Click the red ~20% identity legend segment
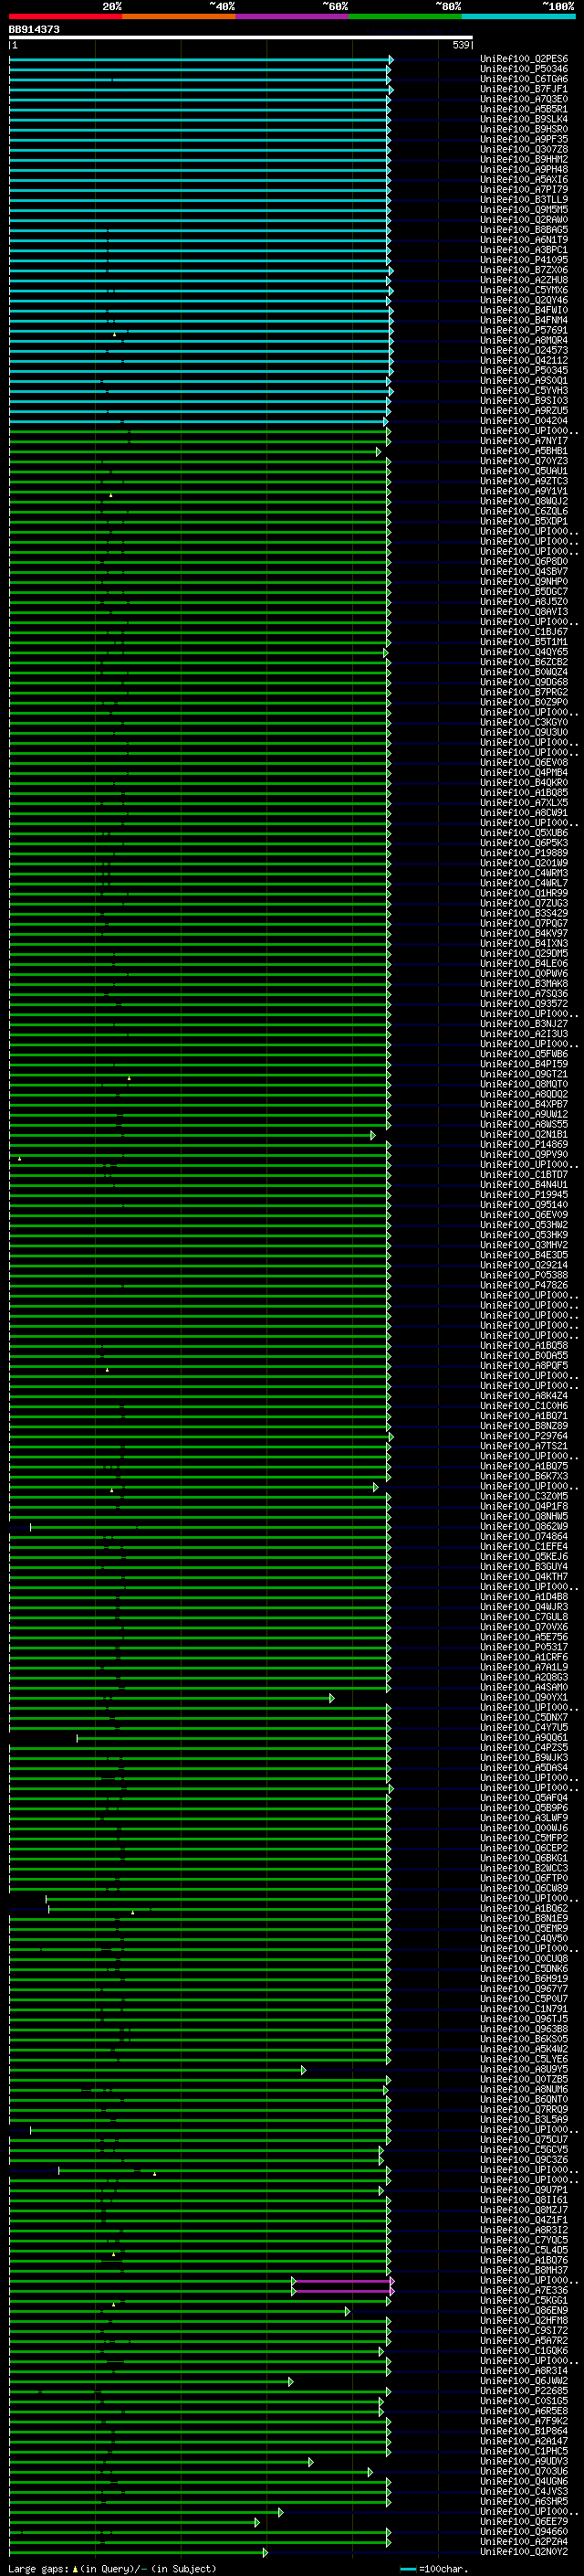 [x=66, y=16]
